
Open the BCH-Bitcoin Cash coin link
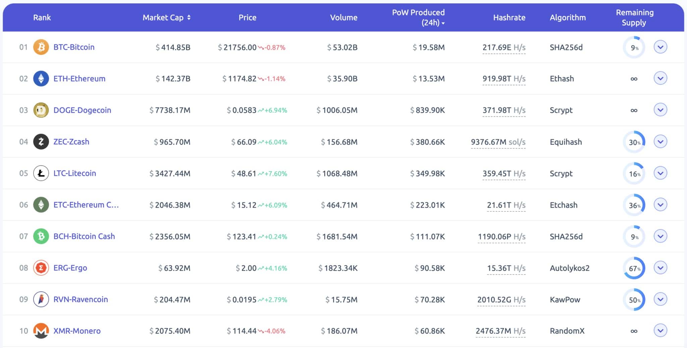tap(84, 236)
